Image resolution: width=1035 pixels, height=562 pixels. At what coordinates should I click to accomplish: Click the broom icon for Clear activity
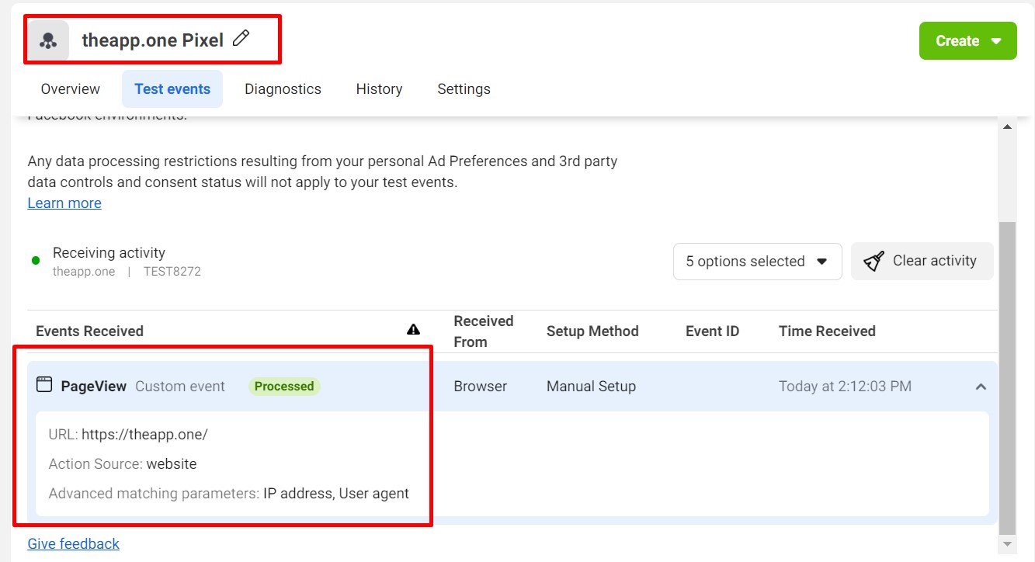tap(874, 262)
